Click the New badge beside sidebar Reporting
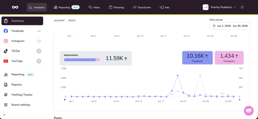258x119 pixels. [30, 75]
